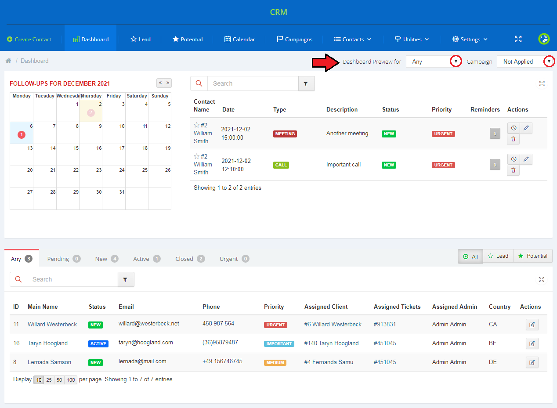Switch to the New tab
The width and height of the screenshot is (557, 408).
pos(107,259)
